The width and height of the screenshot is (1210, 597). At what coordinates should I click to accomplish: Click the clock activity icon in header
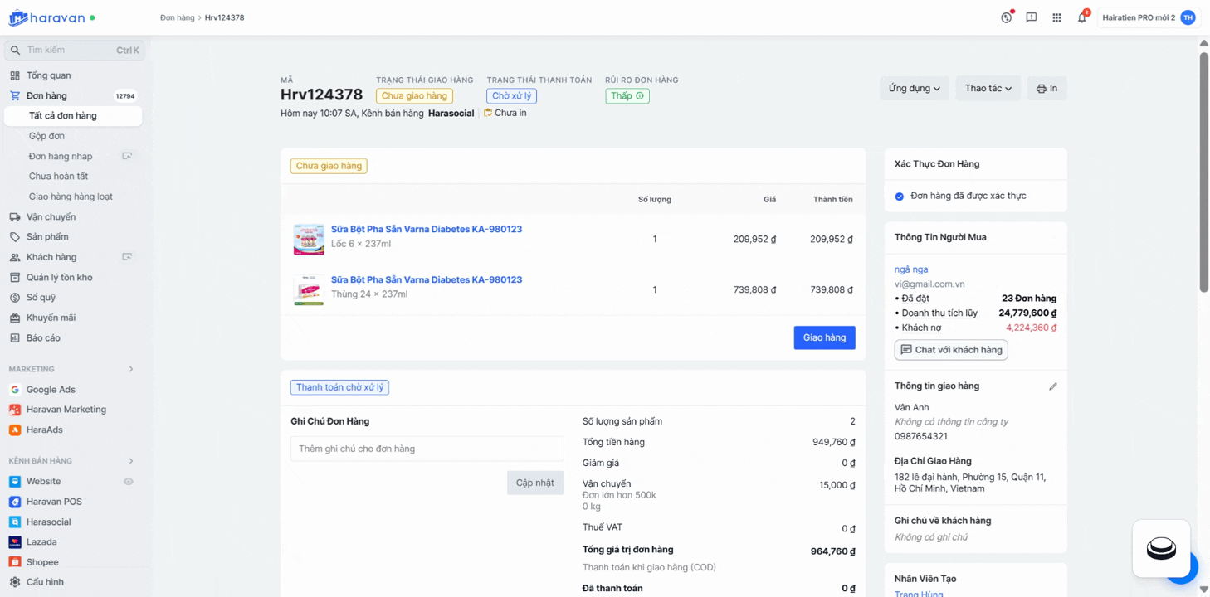(1006, 17)
